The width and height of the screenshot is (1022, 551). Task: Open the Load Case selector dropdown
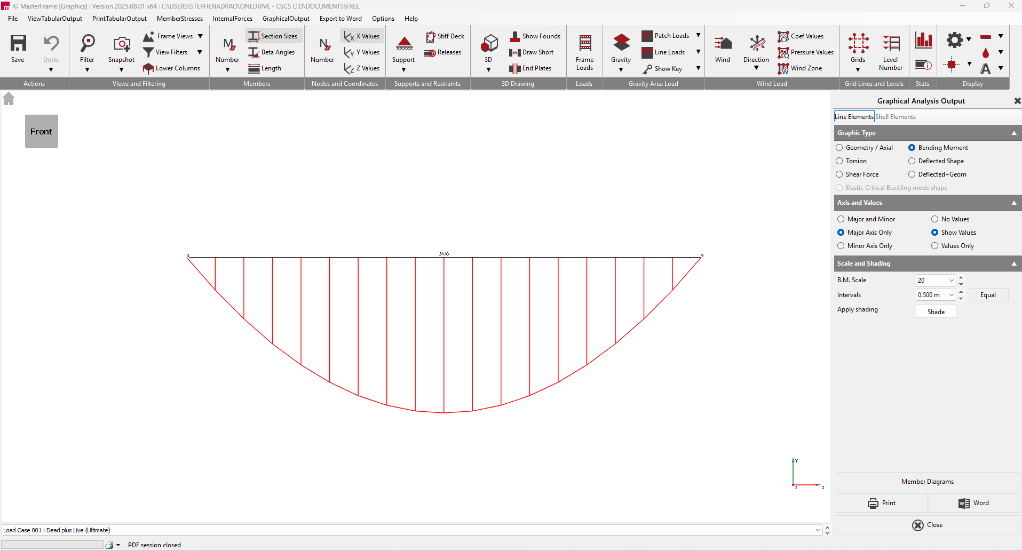point(818,530)
